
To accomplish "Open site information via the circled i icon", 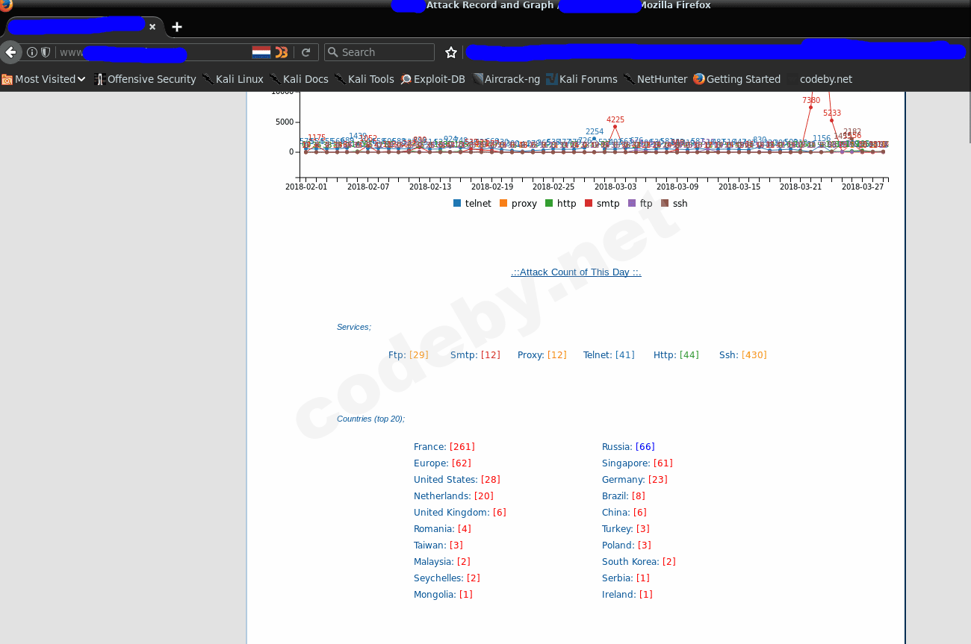I will point(32,52).
